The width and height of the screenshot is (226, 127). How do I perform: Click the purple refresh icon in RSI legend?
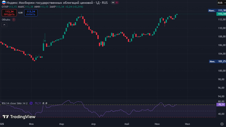click(31, 103)
